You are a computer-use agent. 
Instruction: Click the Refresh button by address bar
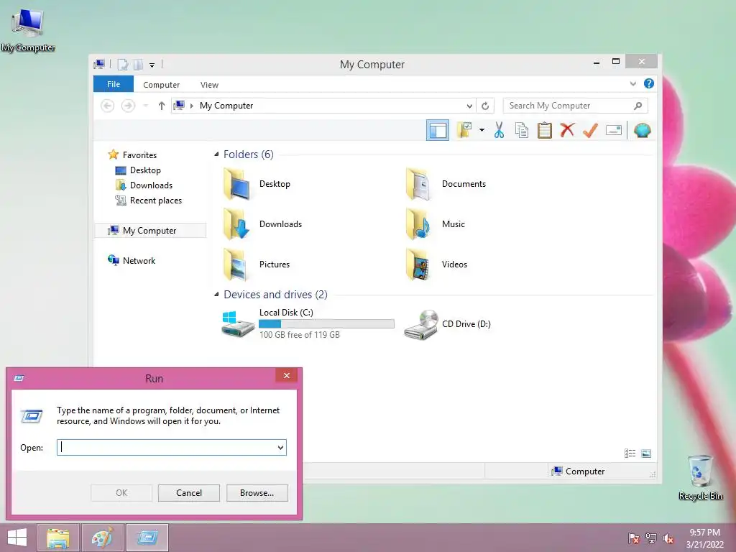(485, 106)
